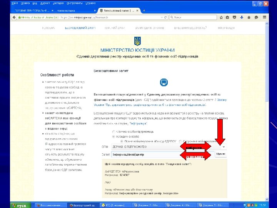Screen dimensions: 277x208
Task: Open the Windows пуск start button
Action: coord(20,205)
